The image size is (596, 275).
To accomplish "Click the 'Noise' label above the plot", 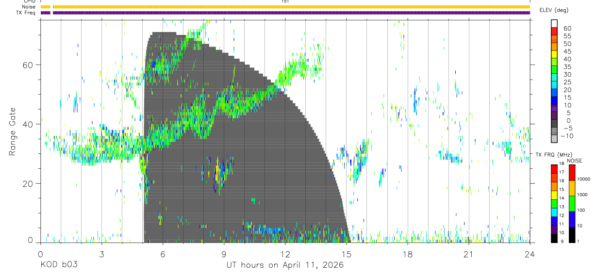I will pos(29,7).
